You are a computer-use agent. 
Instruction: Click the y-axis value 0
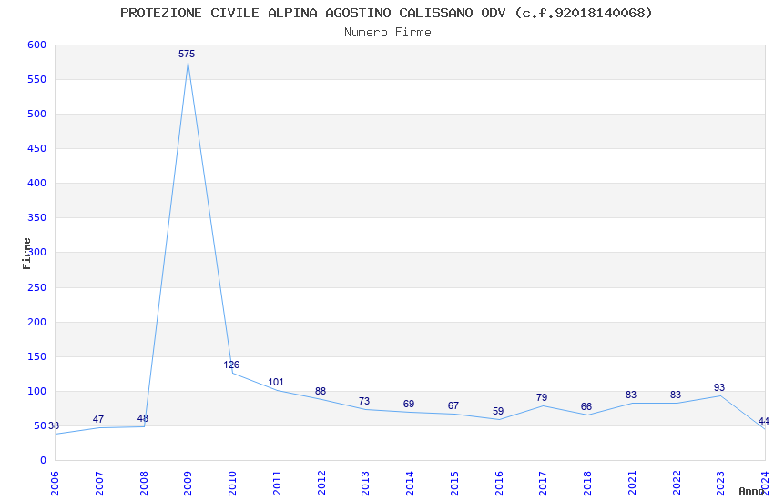point(44,460)
